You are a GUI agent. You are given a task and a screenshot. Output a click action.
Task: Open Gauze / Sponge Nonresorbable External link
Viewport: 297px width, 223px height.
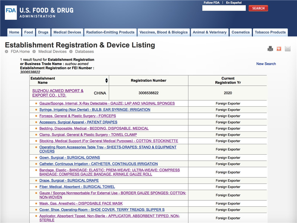coord(113,195)
